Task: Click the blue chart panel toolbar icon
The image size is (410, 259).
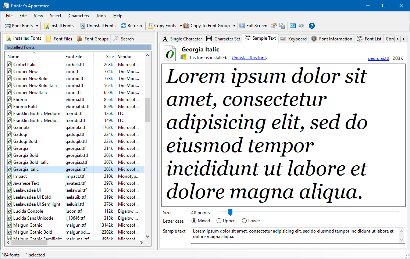Action: [293, 26]
